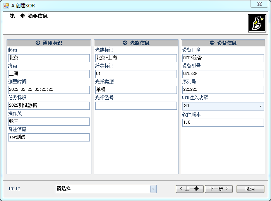Click the 测量时间 input field
Image resolution: width=271 pixels, height=201 pixels.
click(49, 90)
